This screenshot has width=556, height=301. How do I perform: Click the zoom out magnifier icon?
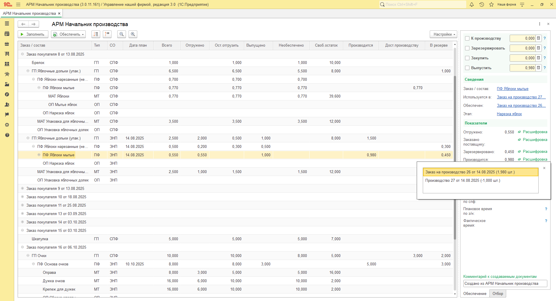tap(122, 34)
